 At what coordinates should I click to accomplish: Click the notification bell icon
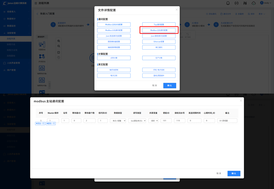tap(228, 3)
